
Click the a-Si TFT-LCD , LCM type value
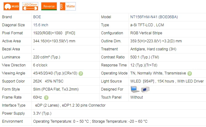pyautogui.click(x=147, y=25)
